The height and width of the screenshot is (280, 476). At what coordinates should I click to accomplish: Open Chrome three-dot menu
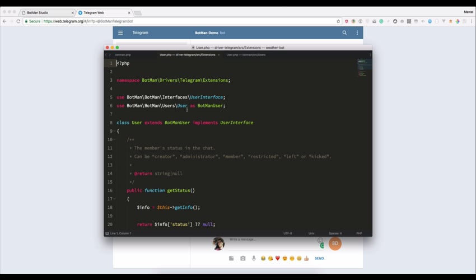point(472,21)
